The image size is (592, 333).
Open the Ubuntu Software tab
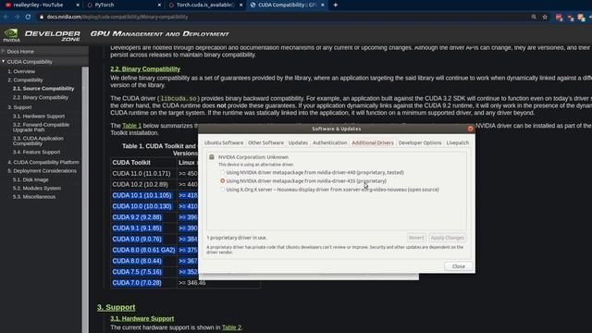[224, 142]
